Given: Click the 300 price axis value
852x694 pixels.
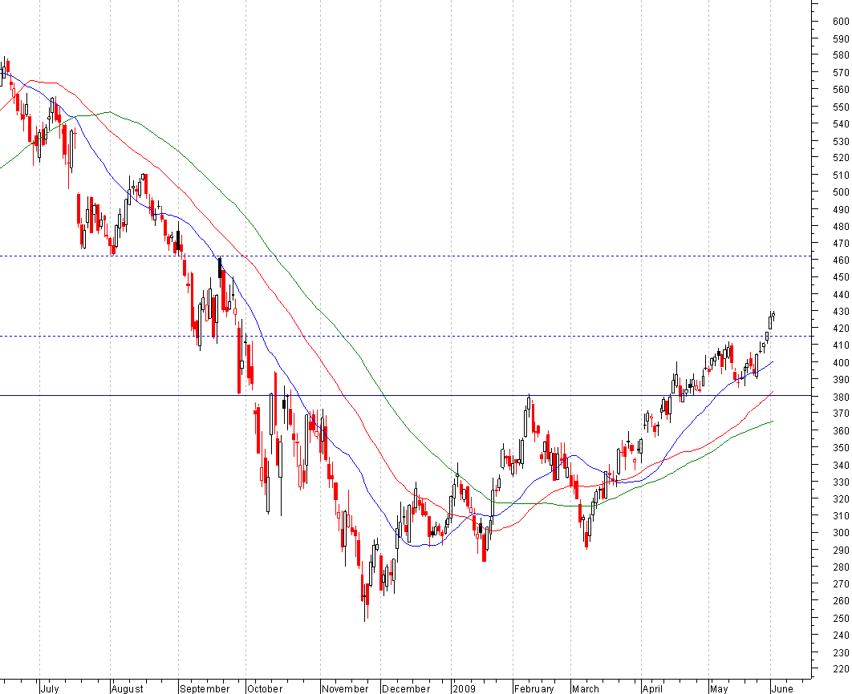Looking at the screenshot, I should click(841, 533).
